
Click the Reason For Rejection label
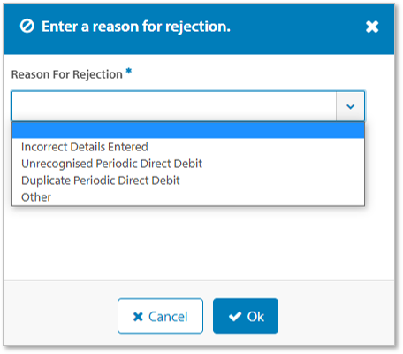pos(67,74)
